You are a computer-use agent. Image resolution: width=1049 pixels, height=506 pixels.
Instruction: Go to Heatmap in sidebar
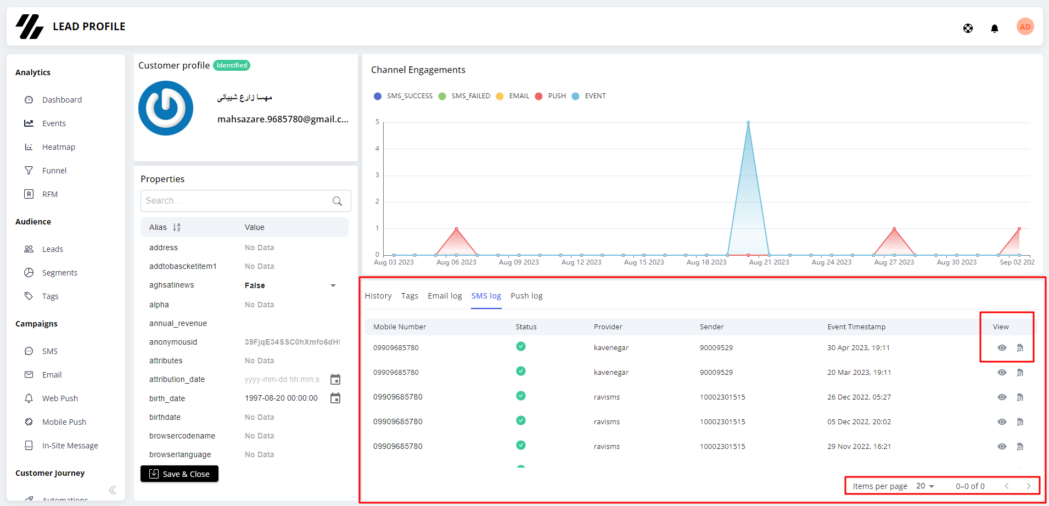[58, 147]
